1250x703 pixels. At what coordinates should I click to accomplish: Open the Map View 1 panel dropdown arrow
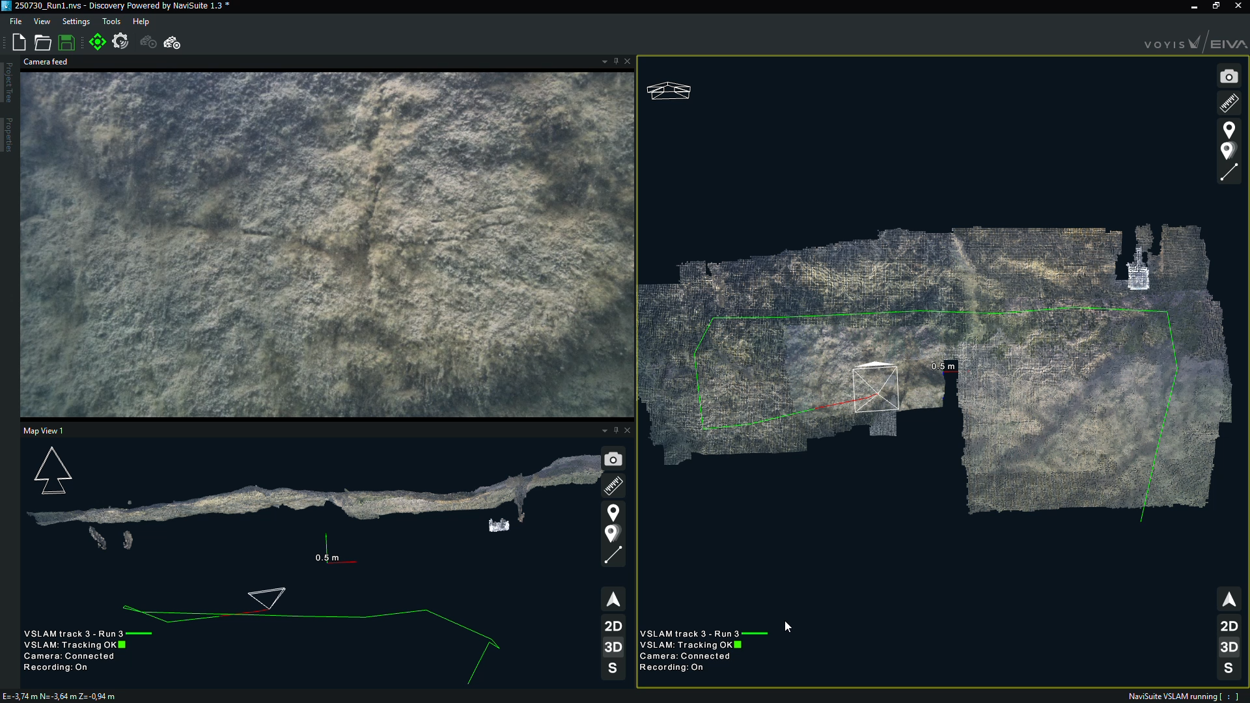[605, 431]
